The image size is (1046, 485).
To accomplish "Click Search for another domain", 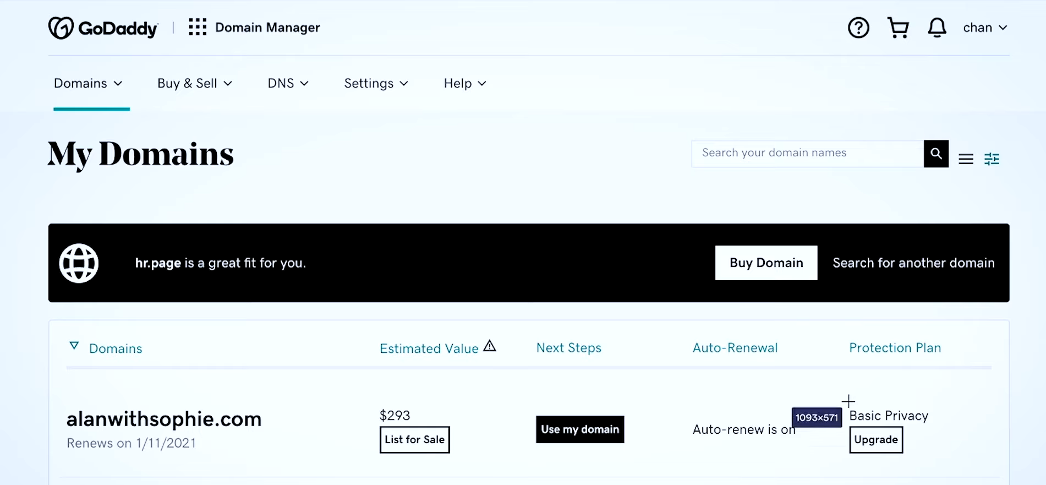I will pos(913,263).
